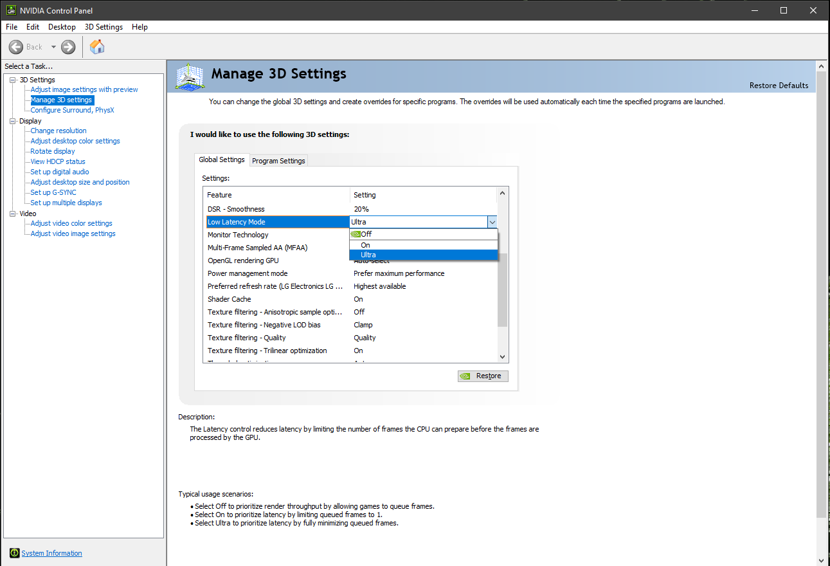Click the settings list scroll down arrow

point(503,357)
